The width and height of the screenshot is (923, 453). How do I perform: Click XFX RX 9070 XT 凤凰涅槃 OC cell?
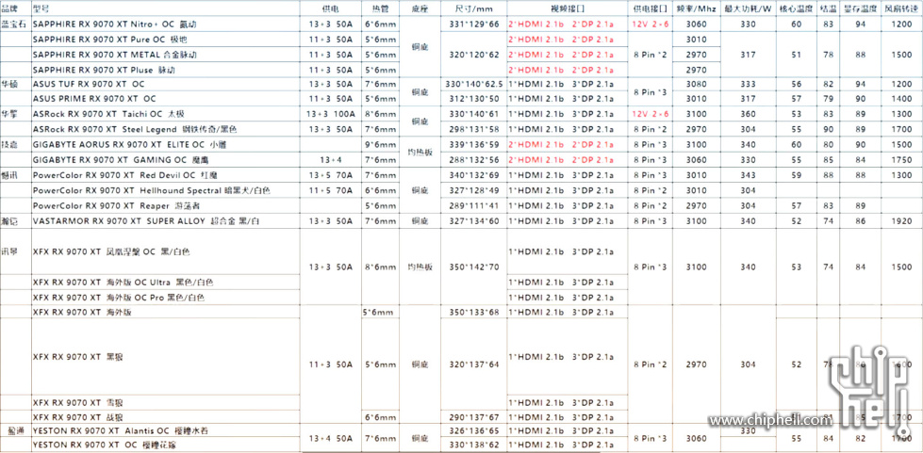coord(165,251)
